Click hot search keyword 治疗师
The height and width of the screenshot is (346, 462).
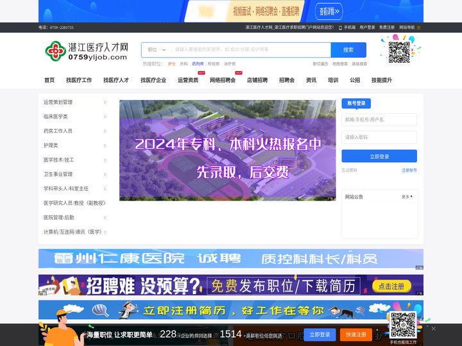click(x=230, y=64)
